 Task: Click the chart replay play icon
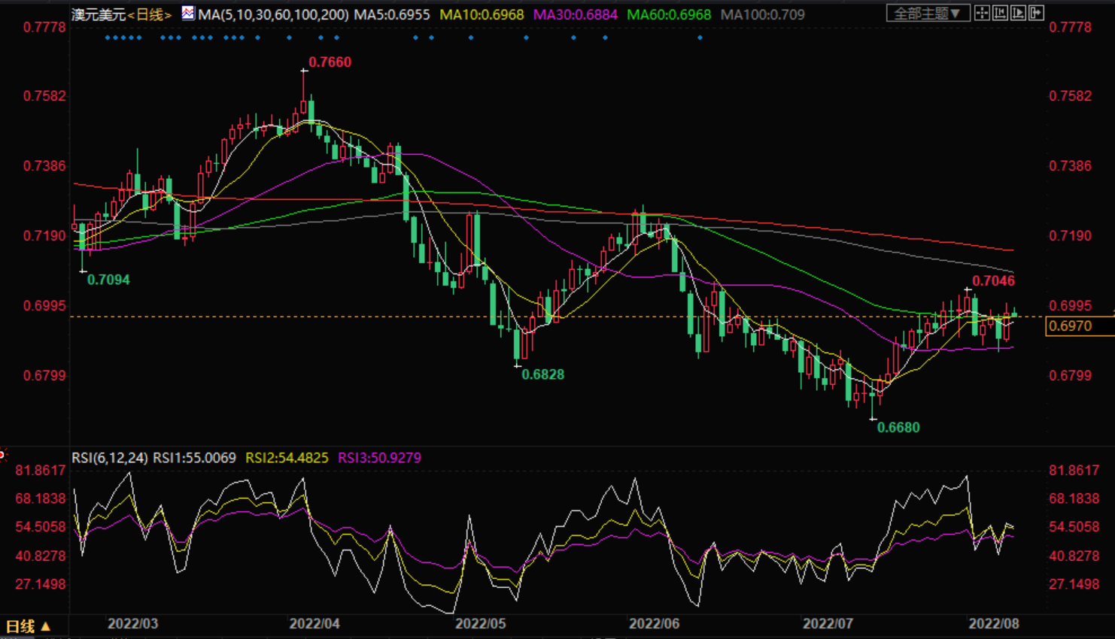tap(1018, 14)
